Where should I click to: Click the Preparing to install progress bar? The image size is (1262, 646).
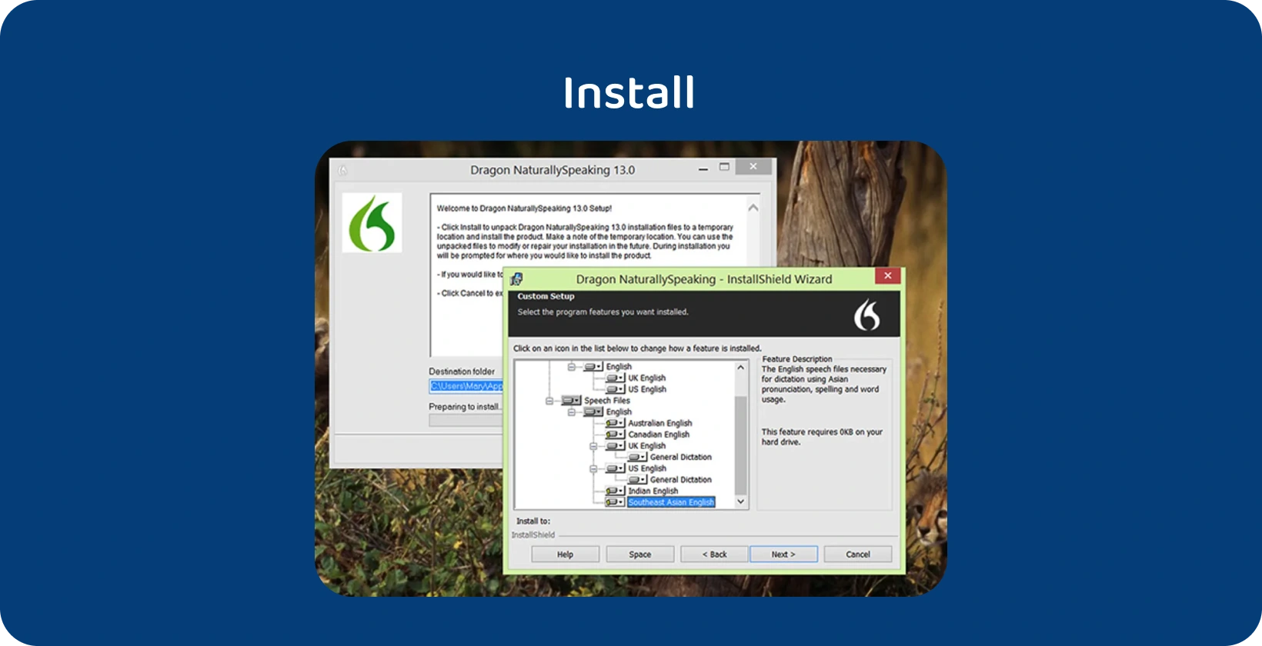tap(466, 421)
